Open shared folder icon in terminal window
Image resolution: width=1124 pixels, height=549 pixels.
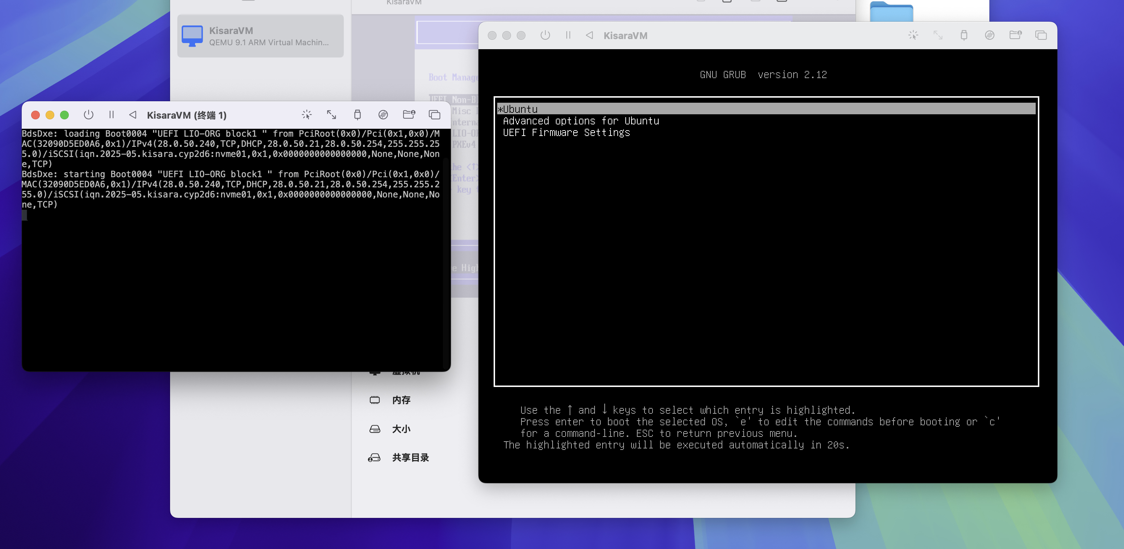click(x=409, y=115)
